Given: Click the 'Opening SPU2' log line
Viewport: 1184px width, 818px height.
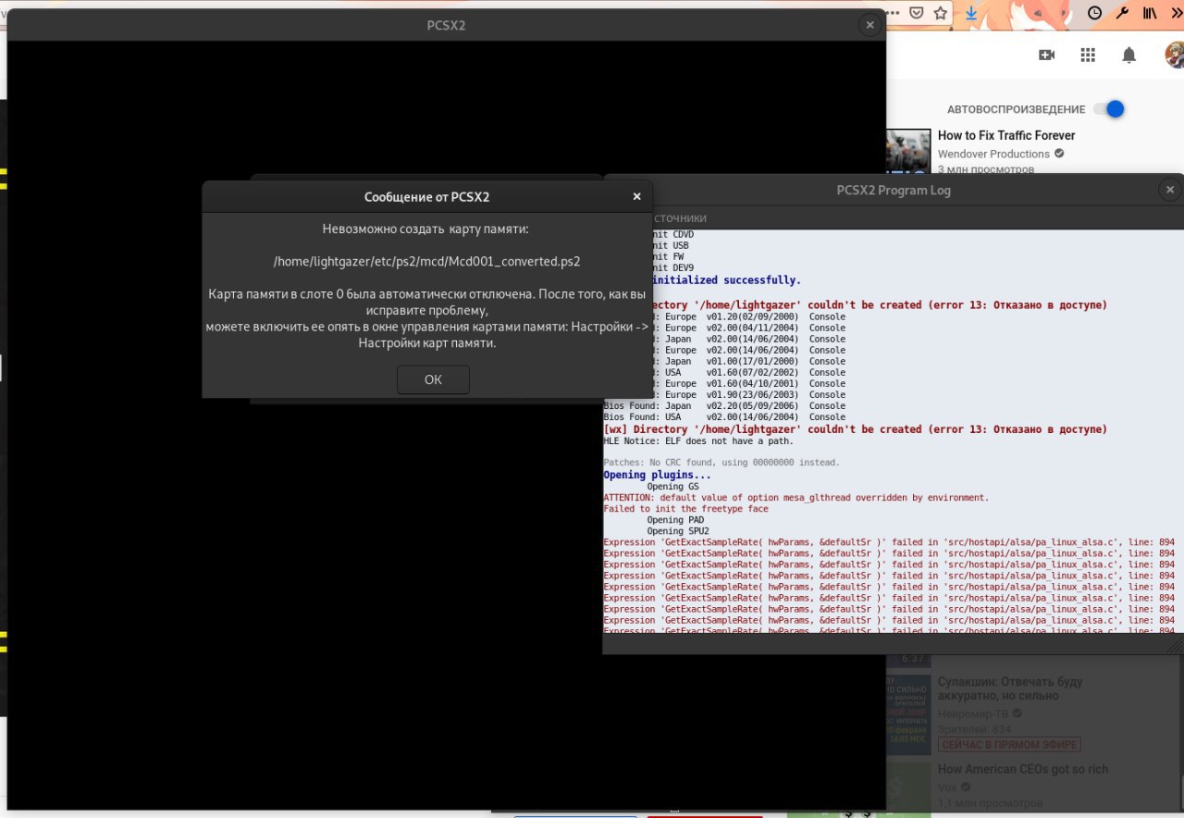Looking at the screenshot, I should [678, 531].
